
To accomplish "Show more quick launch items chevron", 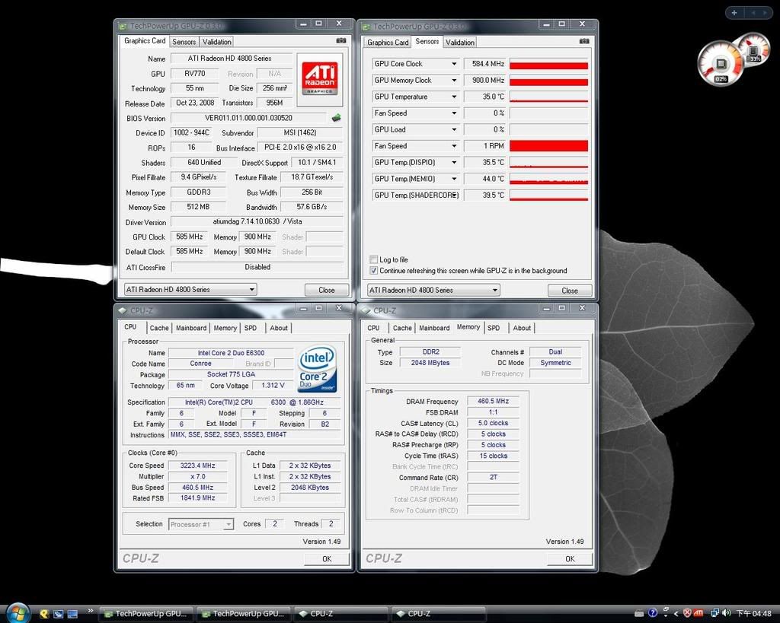I will pyautogui.click(x=91, y=611).
